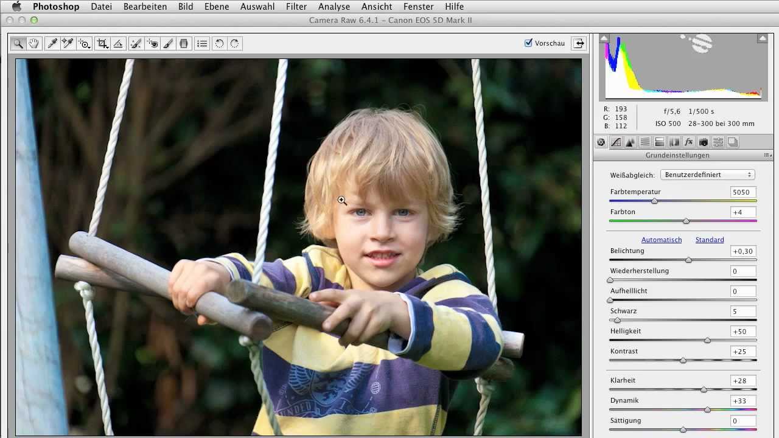This screenshot has height=438, width=779.
Task: Open the Detail sharpening panel tab
Action: 631,142
